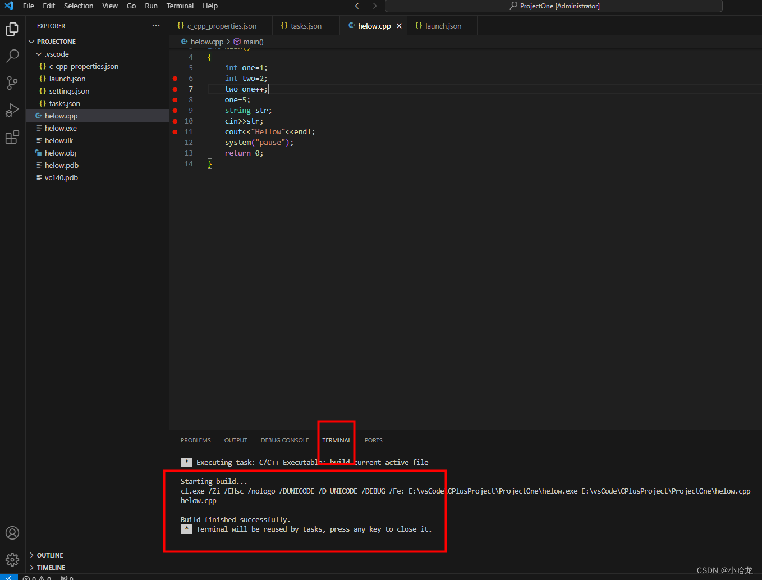Switch to the launch.json tab
This screenshot has height=580, width=762.
(x=442, y=25)
